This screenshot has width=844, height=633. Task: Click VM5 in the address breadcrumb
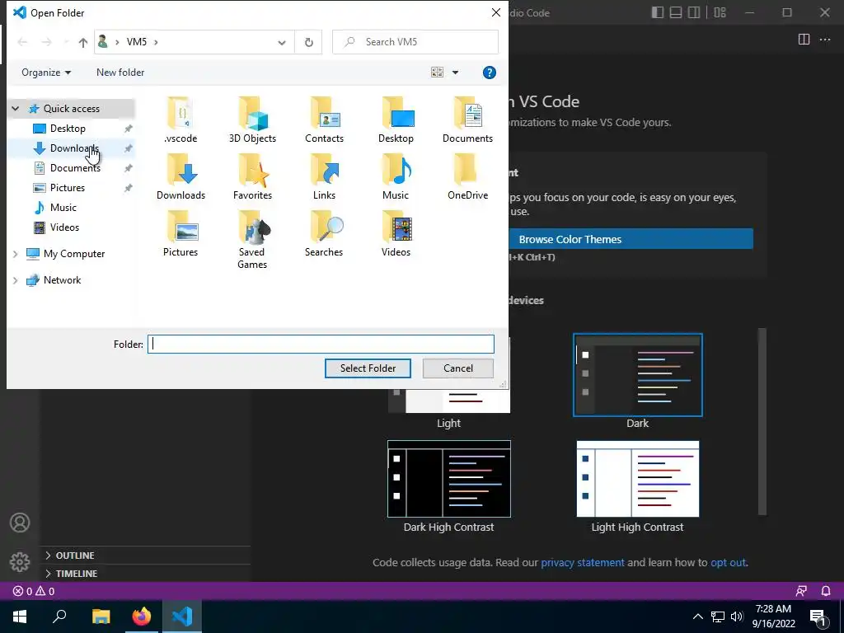[136, 42]
